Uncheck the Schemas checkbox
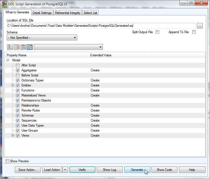 click(18, 115)
